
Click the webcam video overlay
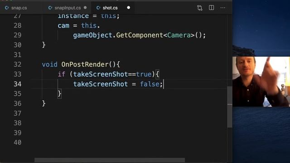pos(261,81)
